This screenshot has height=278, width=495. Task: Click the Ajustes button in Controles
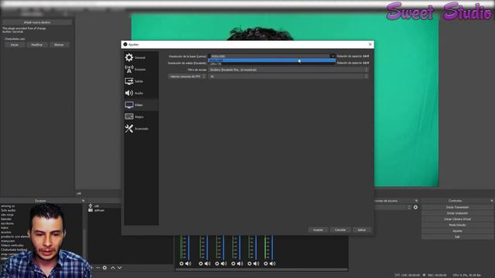pos(457,231)
